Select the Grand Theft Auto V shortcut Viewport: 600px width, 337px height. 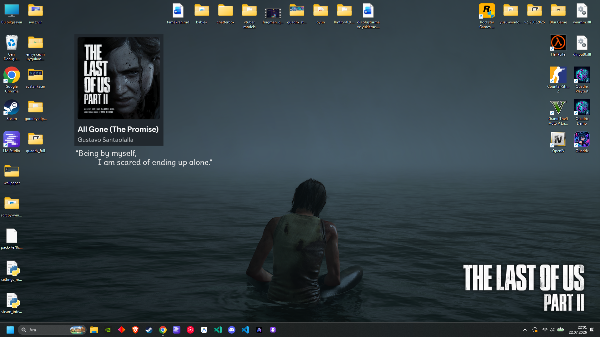[x=558, y=112]
